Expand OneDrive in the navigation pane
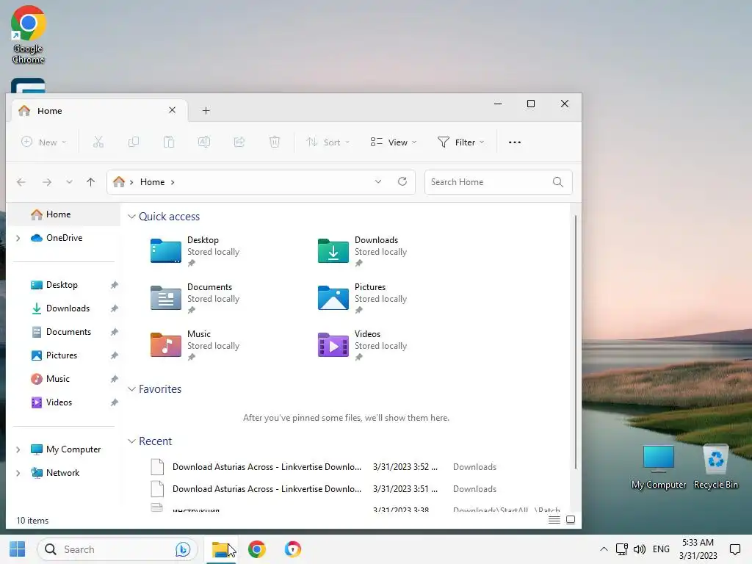This screenshot has width=752, height=564. (x=18, y=239)
